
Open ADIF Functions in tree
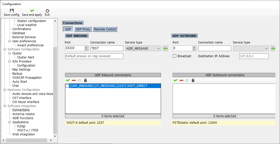point(23,118)
